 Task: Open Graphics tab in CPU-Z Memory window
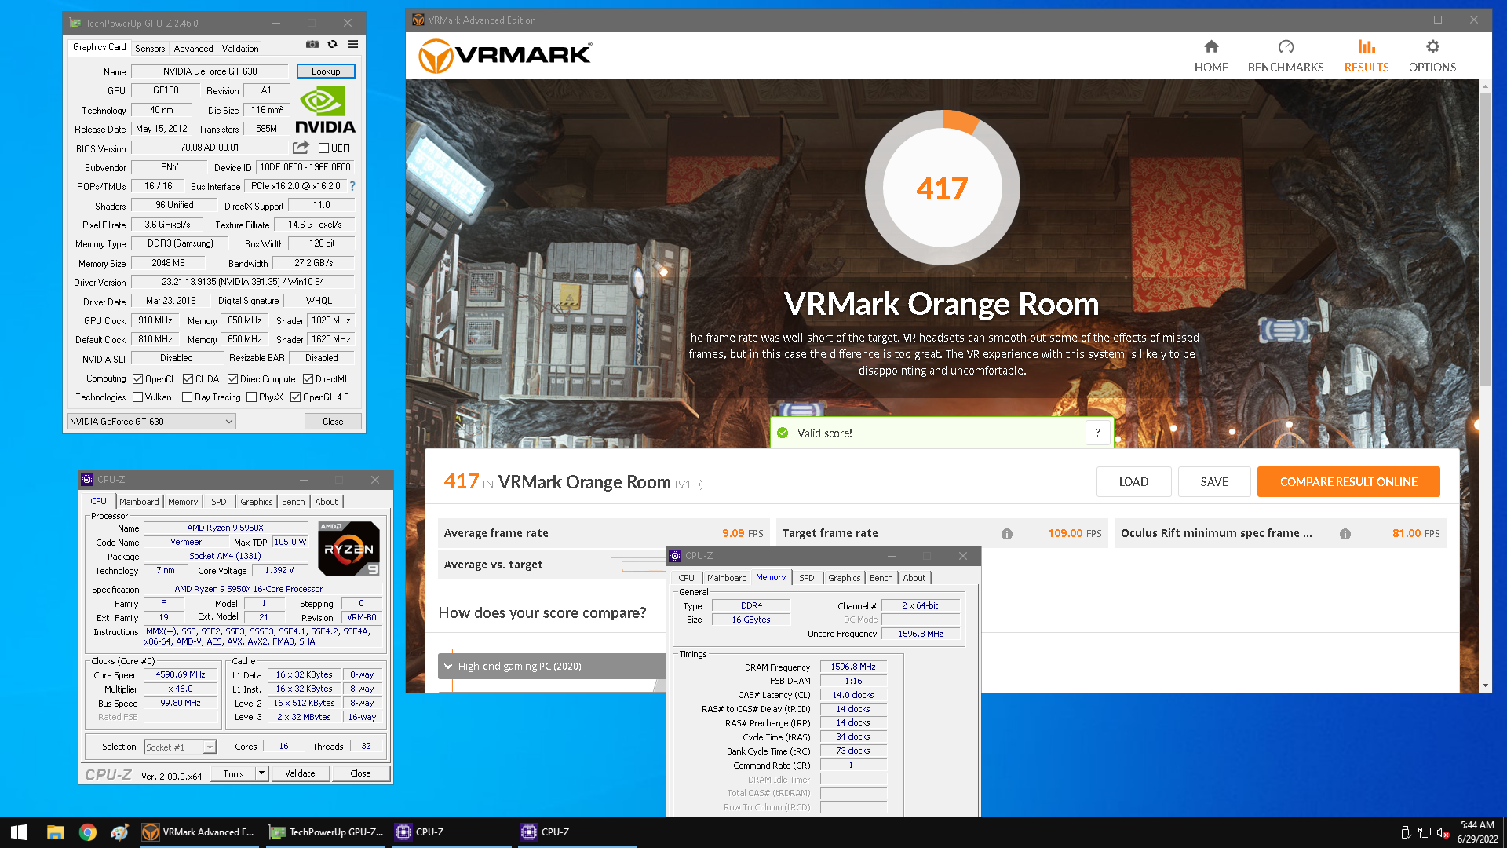(844, 578)
